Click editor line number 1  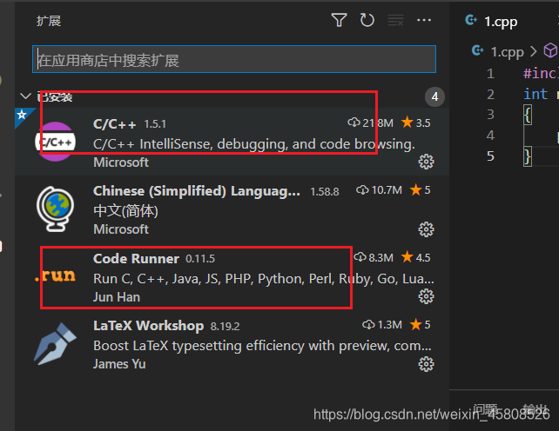(x=490, y=73)
